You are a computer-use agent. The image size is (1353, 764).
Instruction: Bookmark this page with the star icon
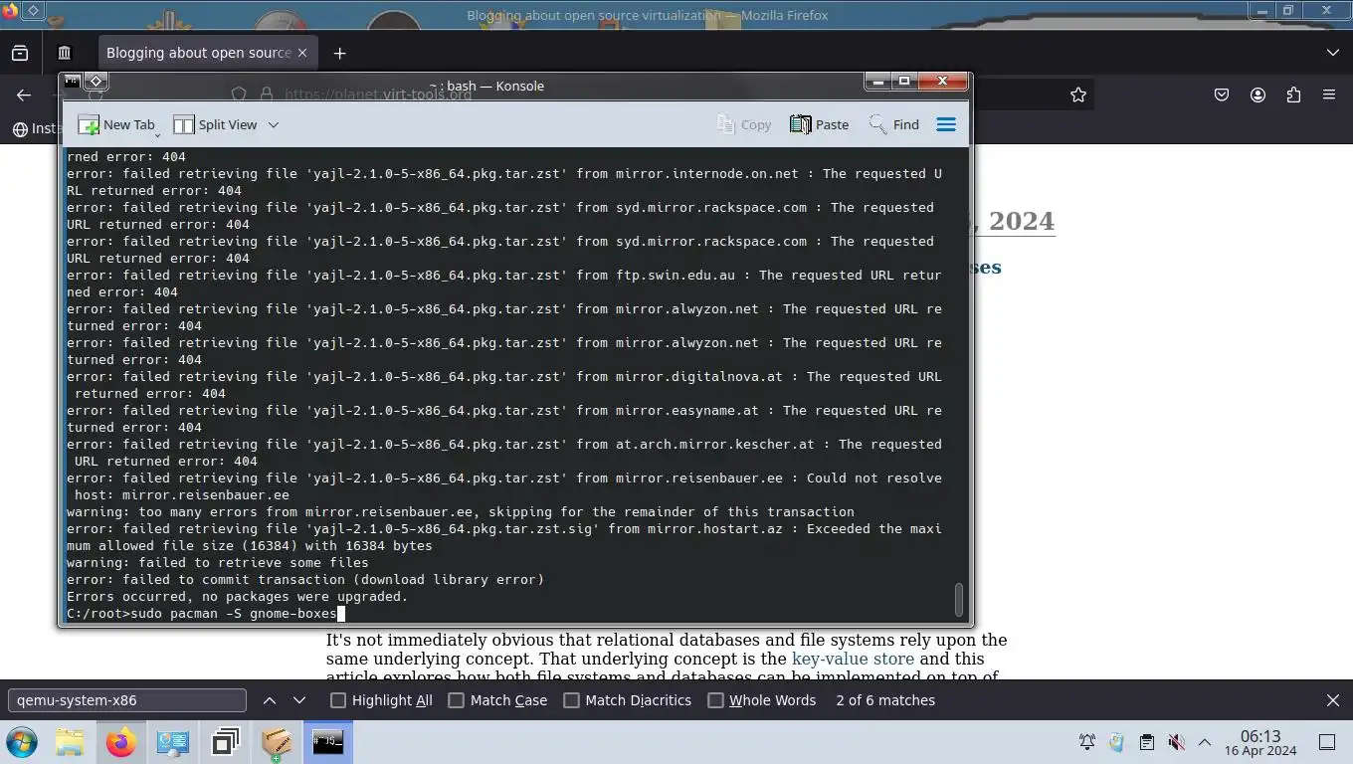coord(1078,95)
